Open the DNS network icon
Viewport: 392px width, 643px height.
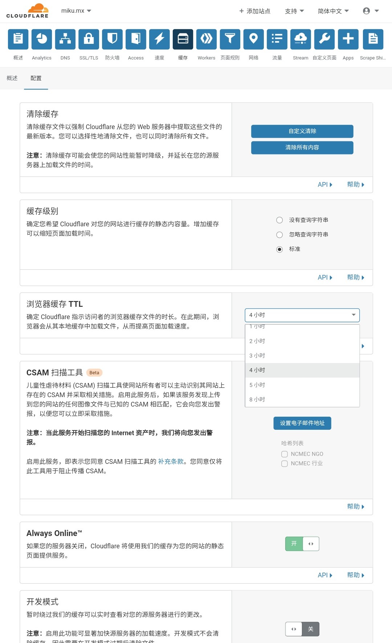pos(65,39)
